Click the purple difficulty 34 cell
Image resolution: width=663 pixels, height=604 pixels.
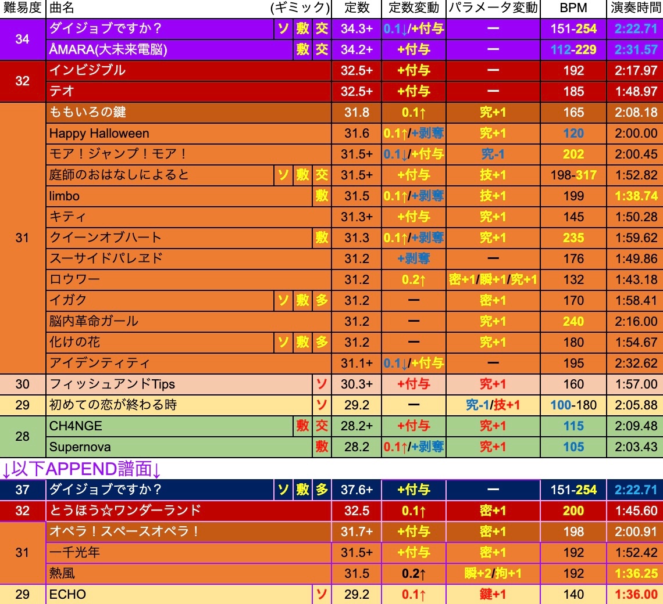coord(23,39)
